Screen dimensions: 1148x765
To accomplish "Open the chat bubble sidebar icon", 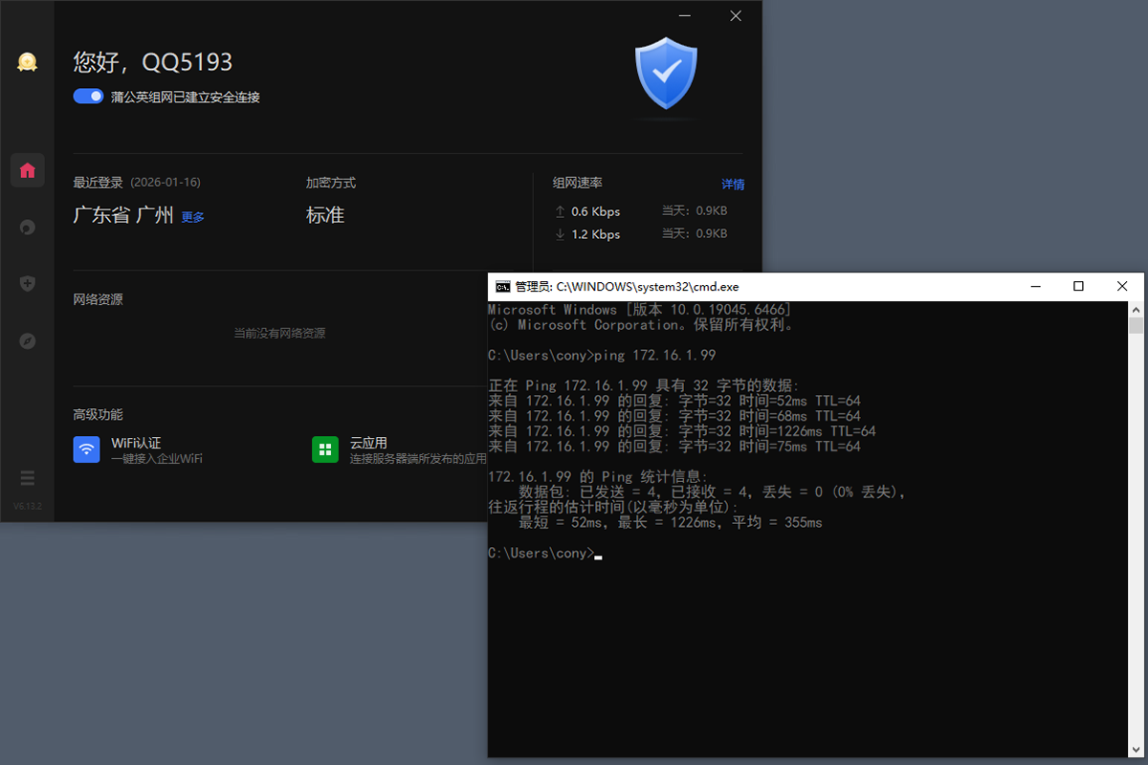I will [x=27, y=227].
